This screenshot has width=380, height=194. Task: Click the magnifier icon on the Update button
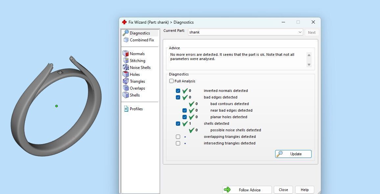tap(280, 154)
